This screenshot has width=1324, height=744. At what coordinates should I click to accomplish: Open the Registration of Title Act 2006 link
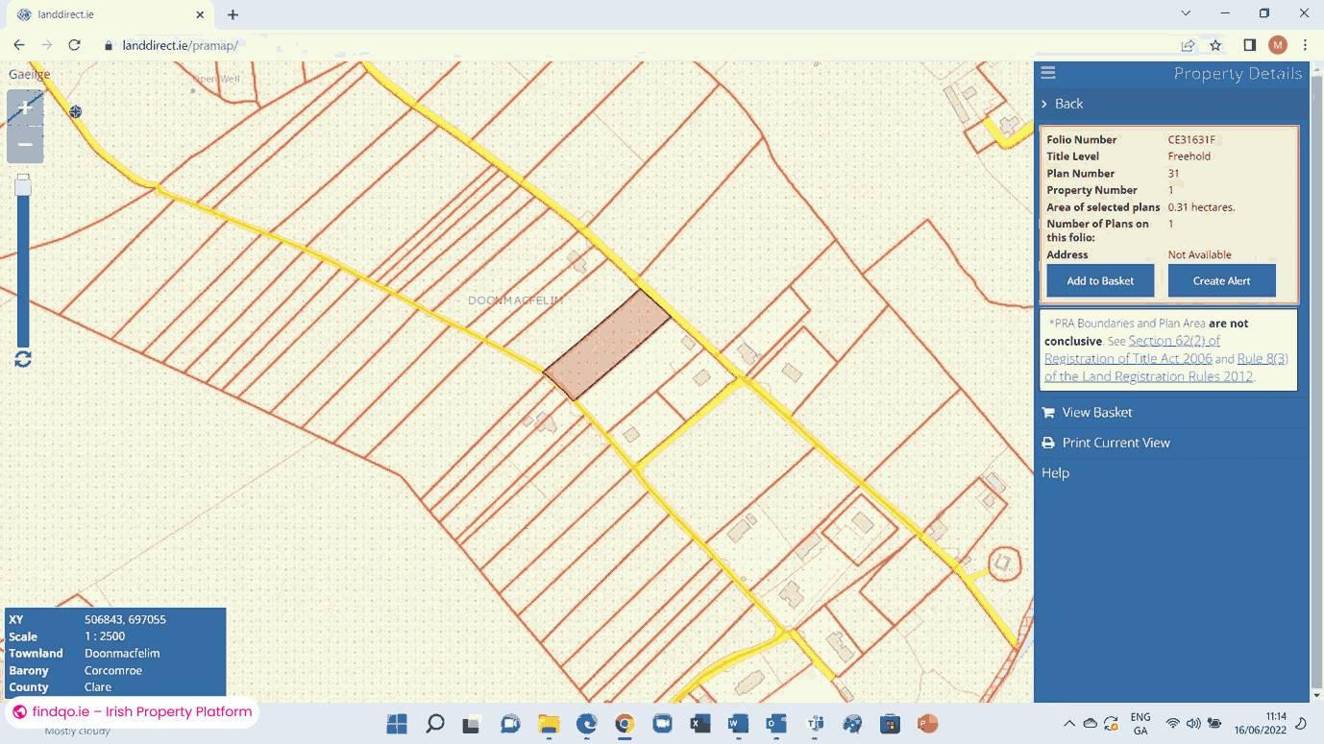click(x=1127, y=358)
